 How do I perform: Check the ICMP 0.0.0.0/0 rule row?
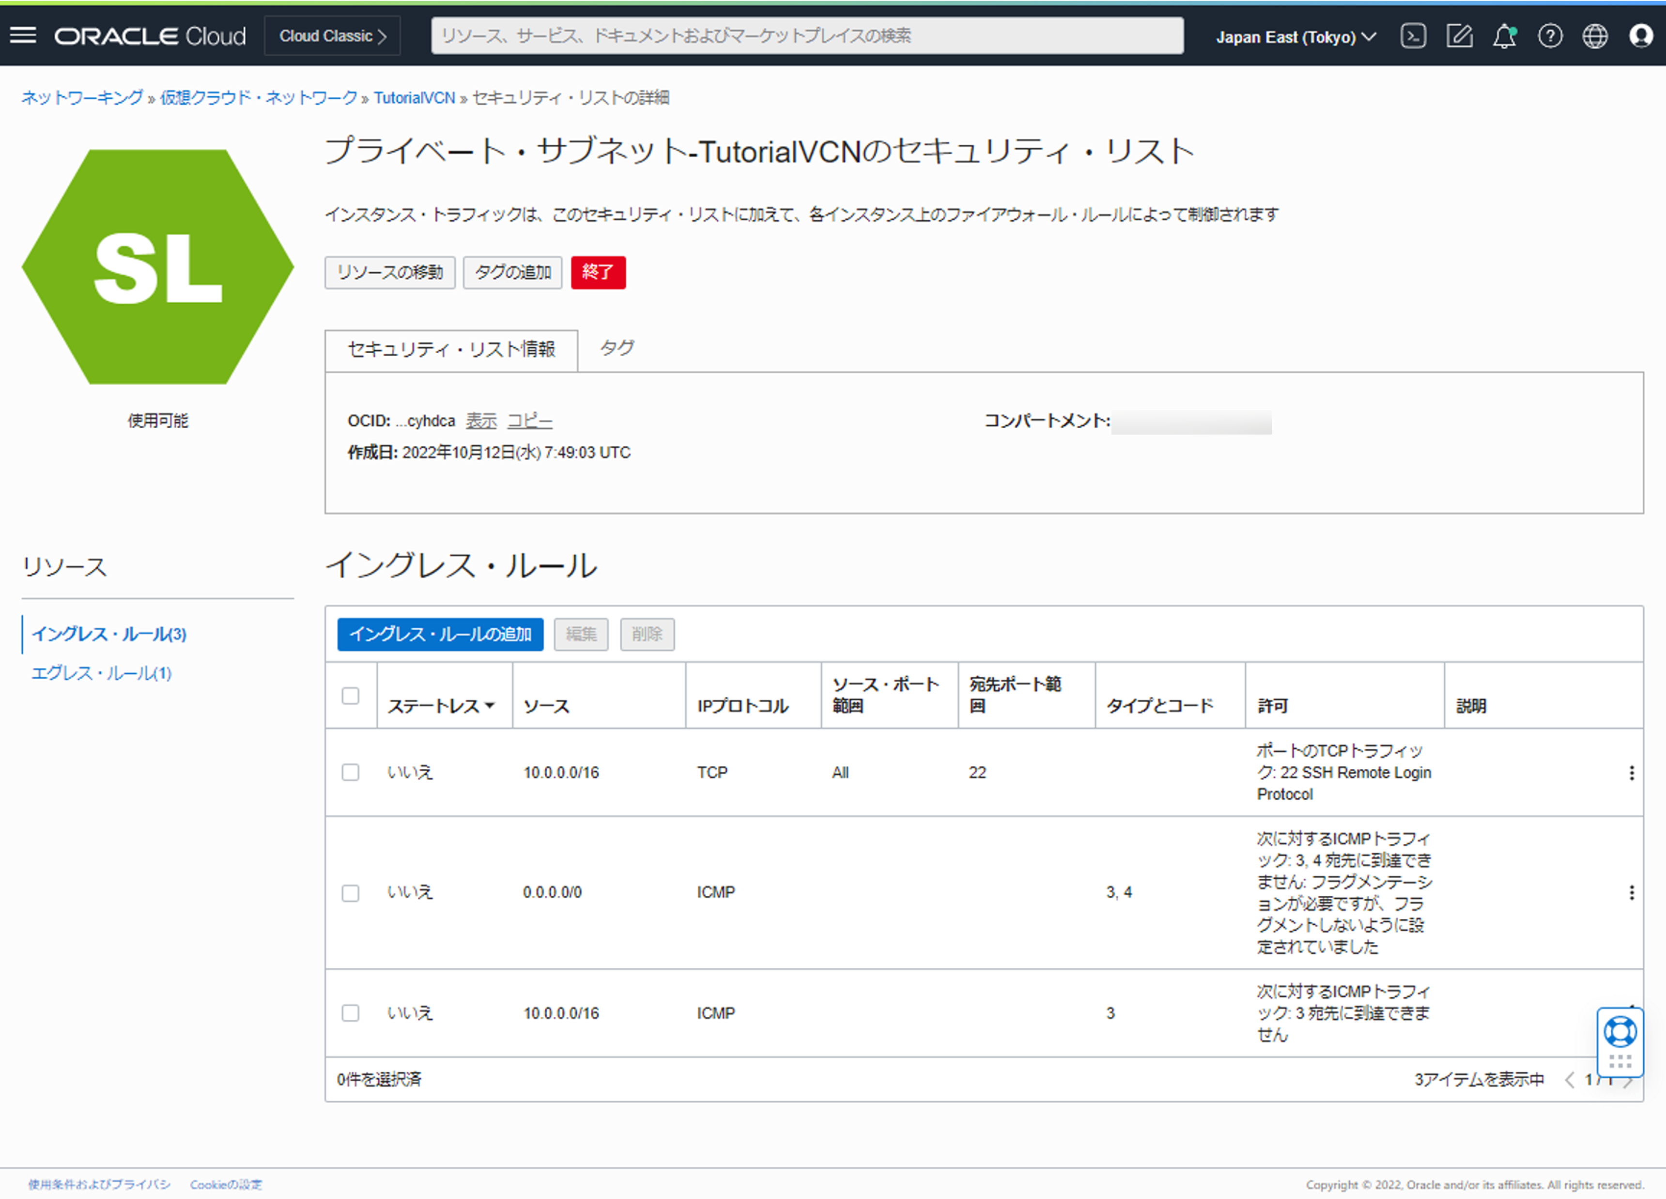[350, 893]
